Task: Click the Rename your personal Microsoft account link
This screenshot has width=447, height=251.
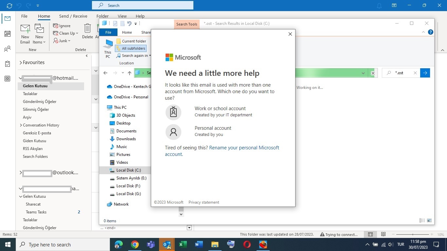Action: (x=222, y=151)
